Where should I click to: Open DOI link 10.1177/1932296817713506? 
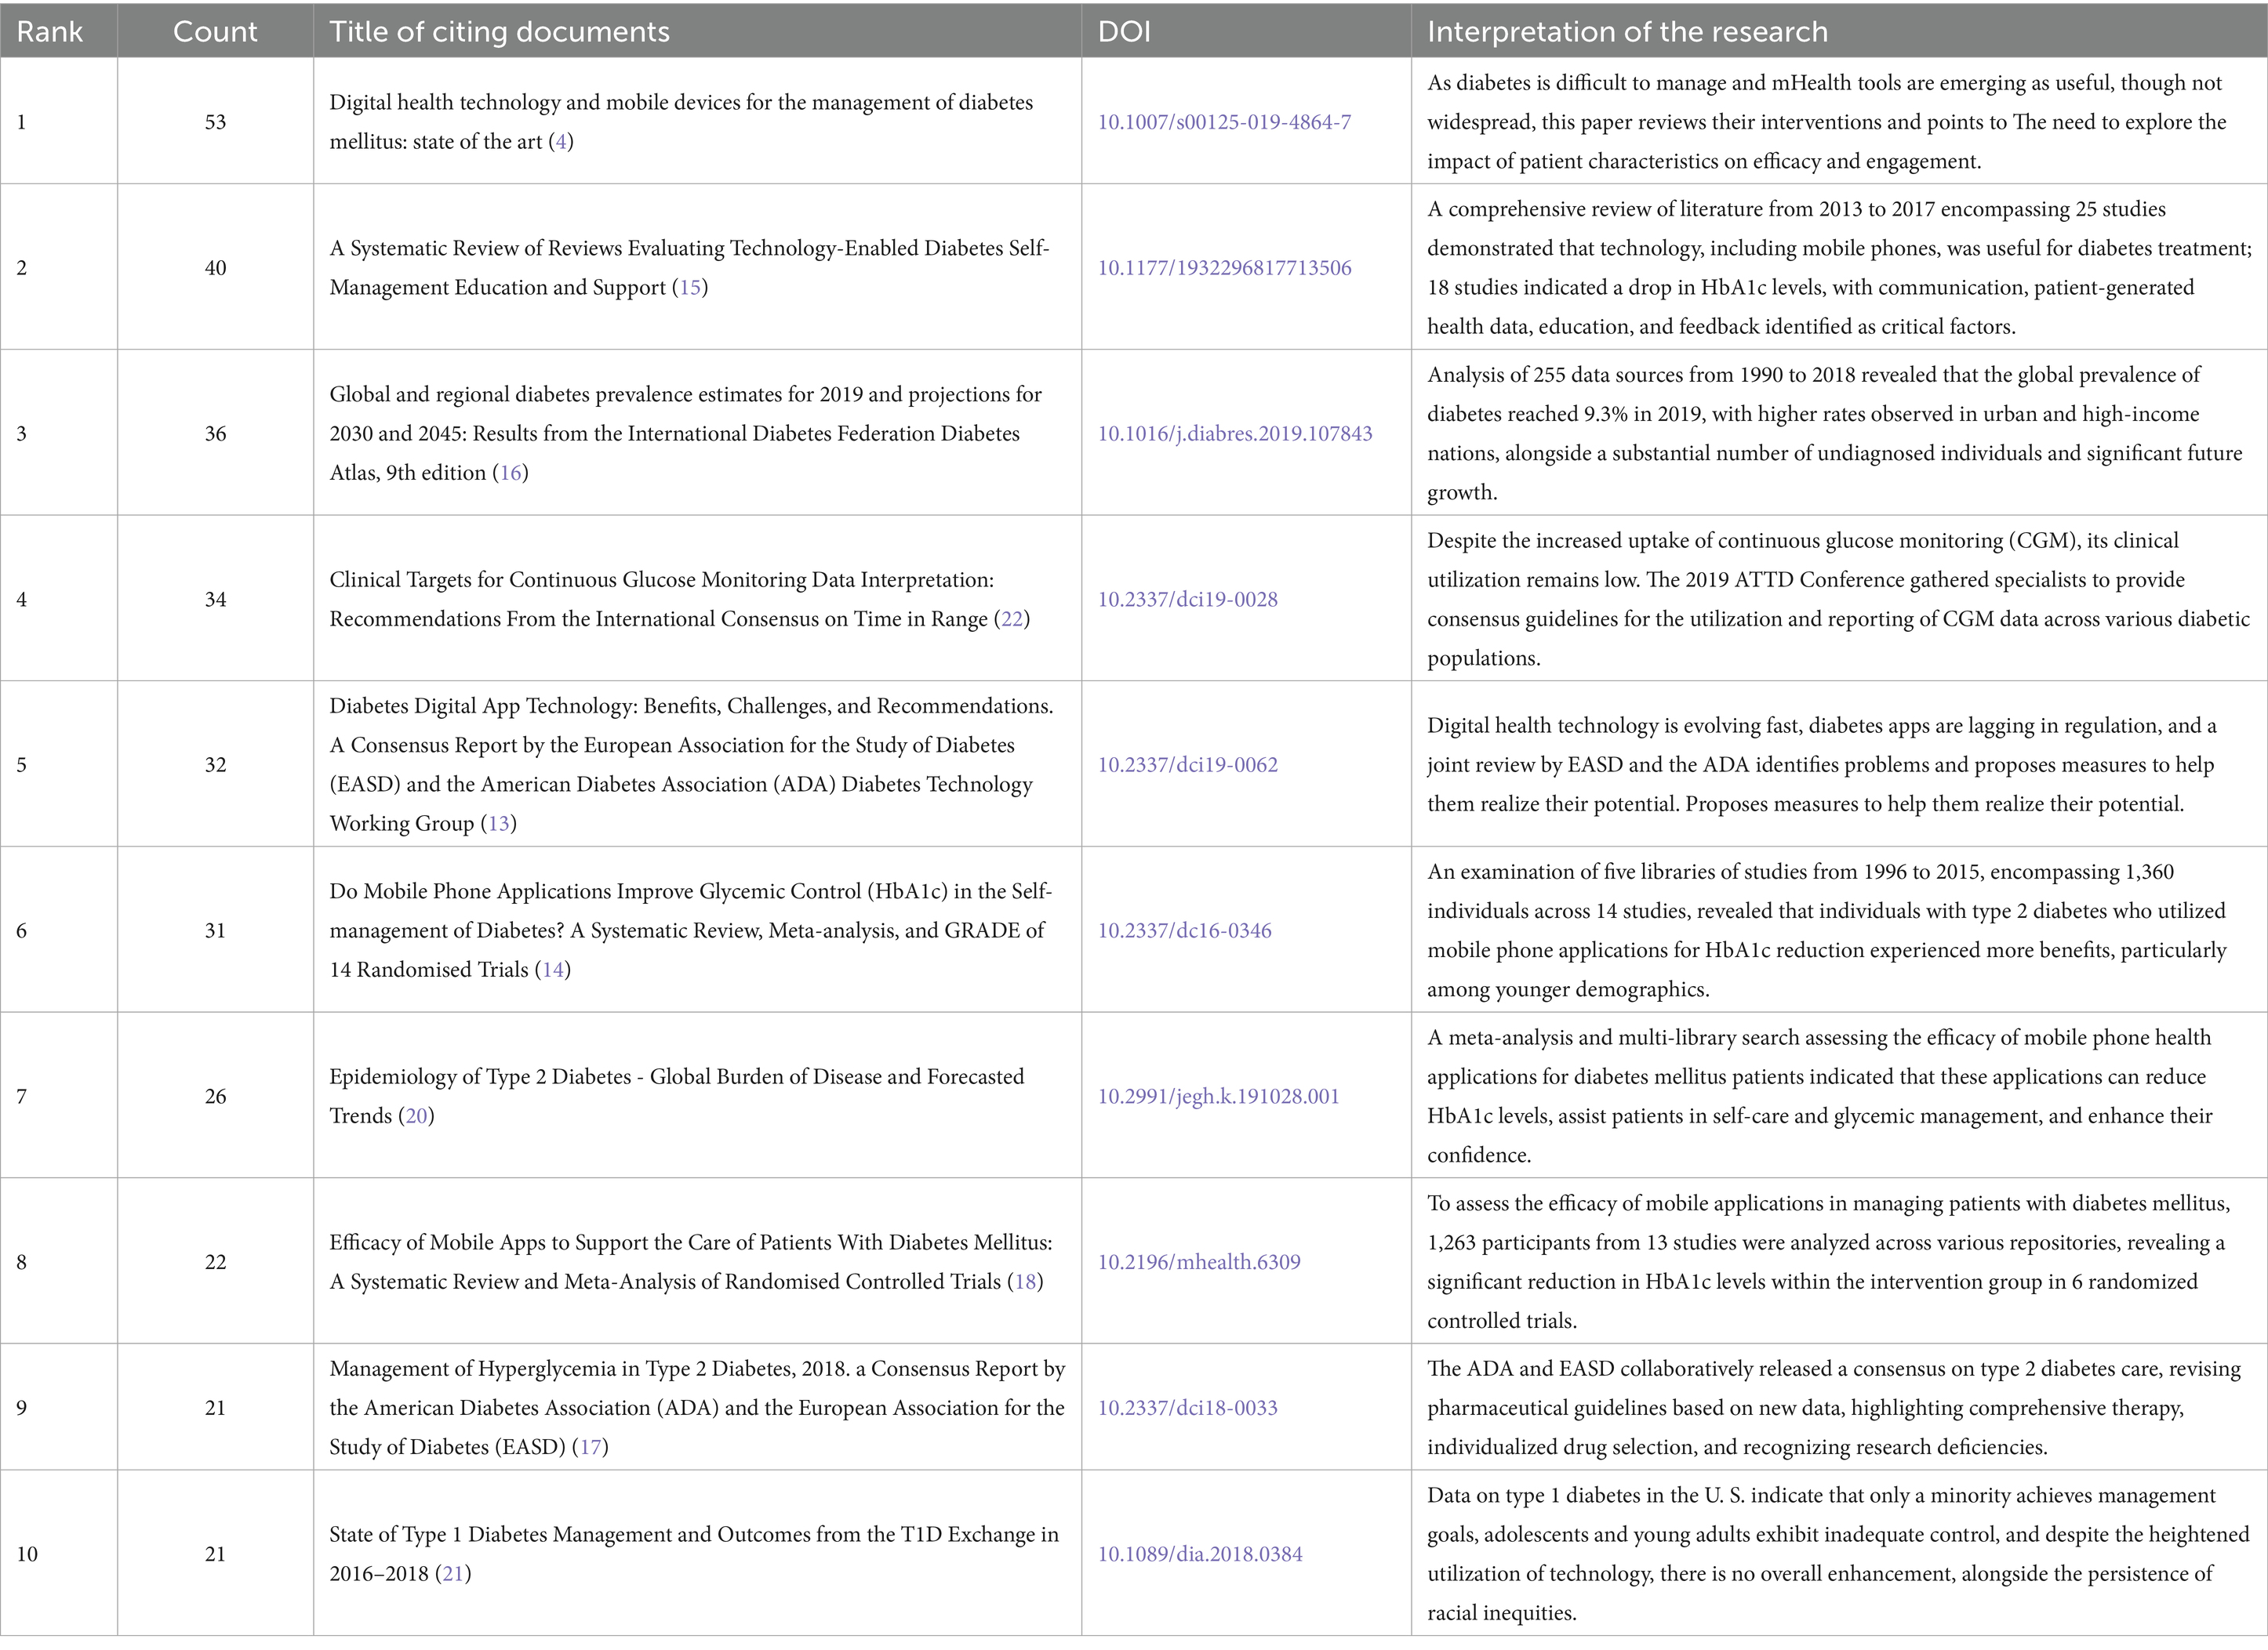[1224, 268]
